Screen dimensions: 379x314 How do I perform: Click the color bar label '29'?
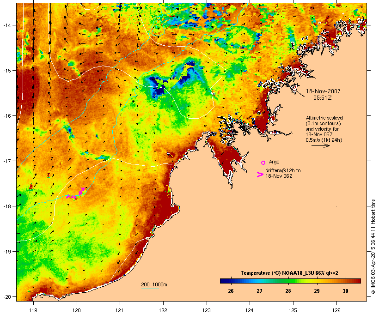click(x=317, y=291)
